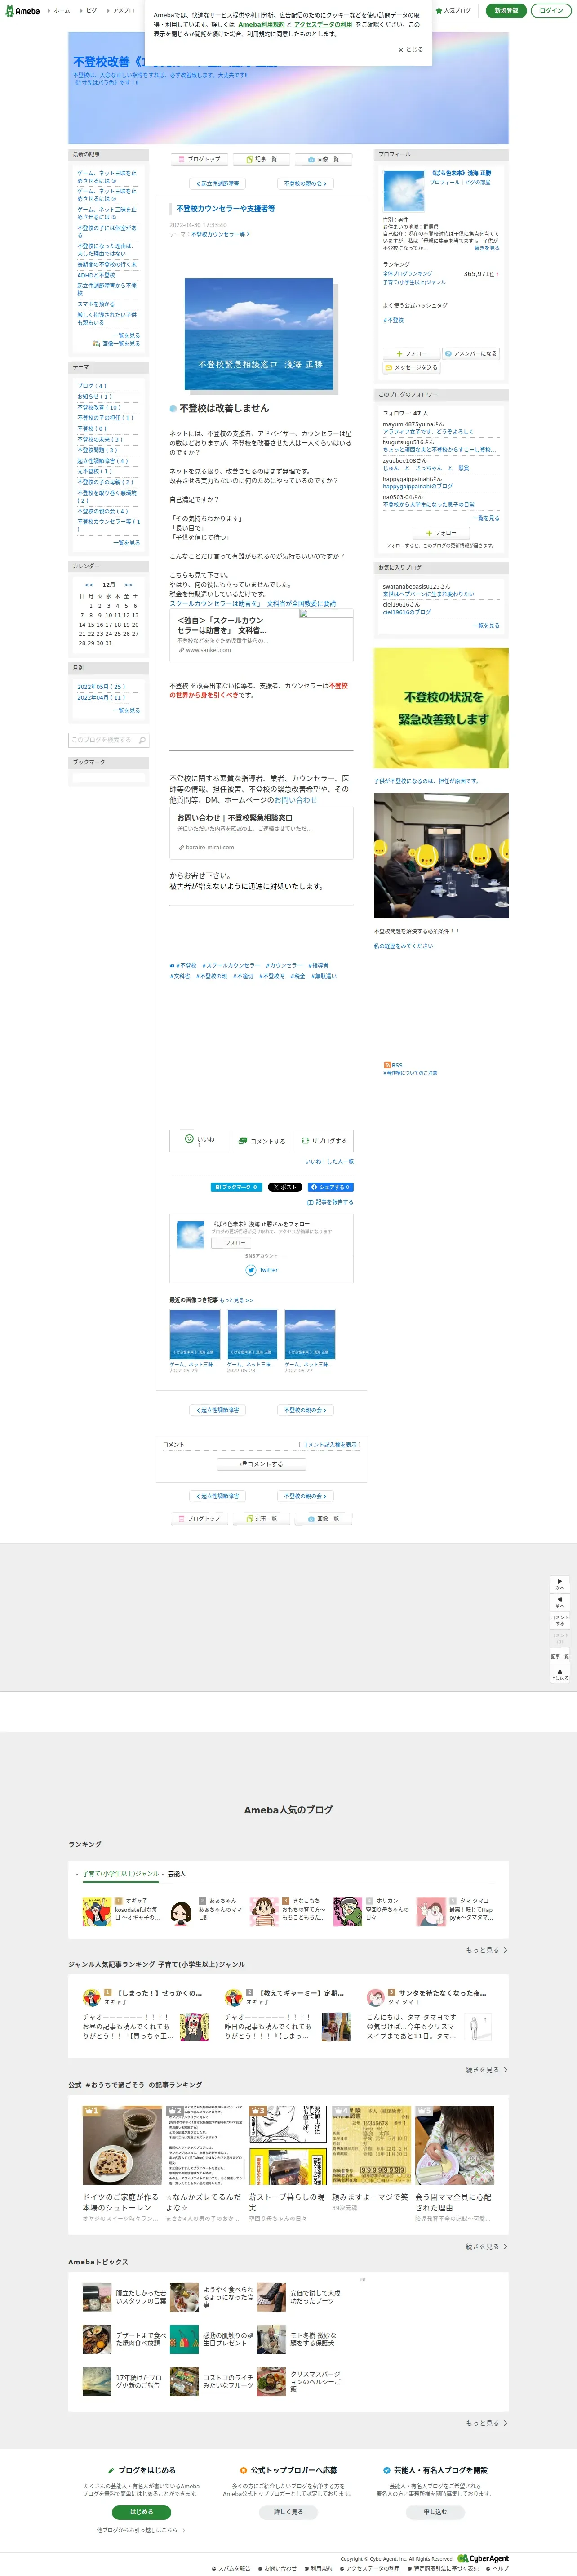Go to the next calendar month using >>
The width and height of the screenshot is (577, 2576).
point(128,585)
